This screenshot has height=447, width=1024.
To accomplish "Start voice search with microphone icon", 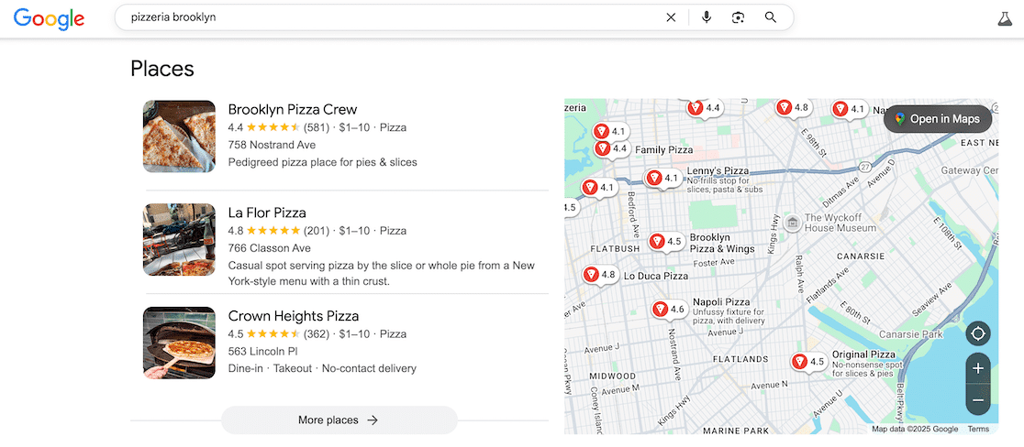I will coord(706,17).
